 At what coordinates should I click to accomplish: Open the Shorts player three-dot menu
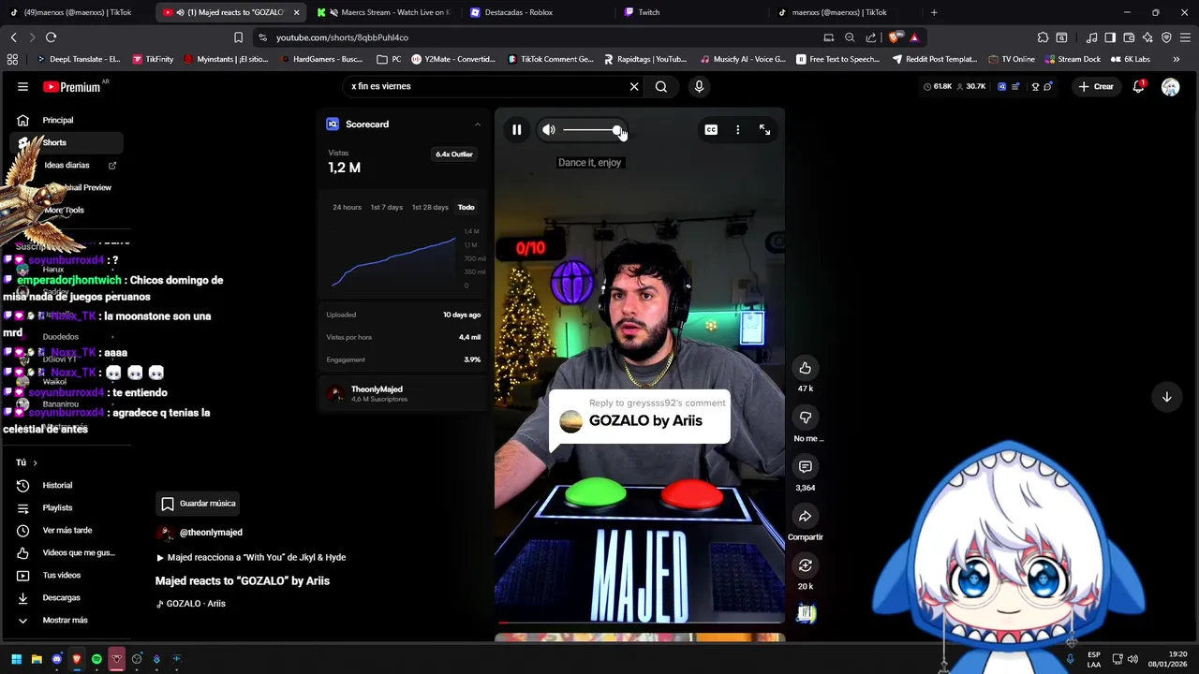coord(738,130)
